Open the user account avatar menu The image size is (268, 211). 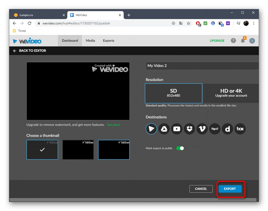pyautogui.click(x=252, y=41)
